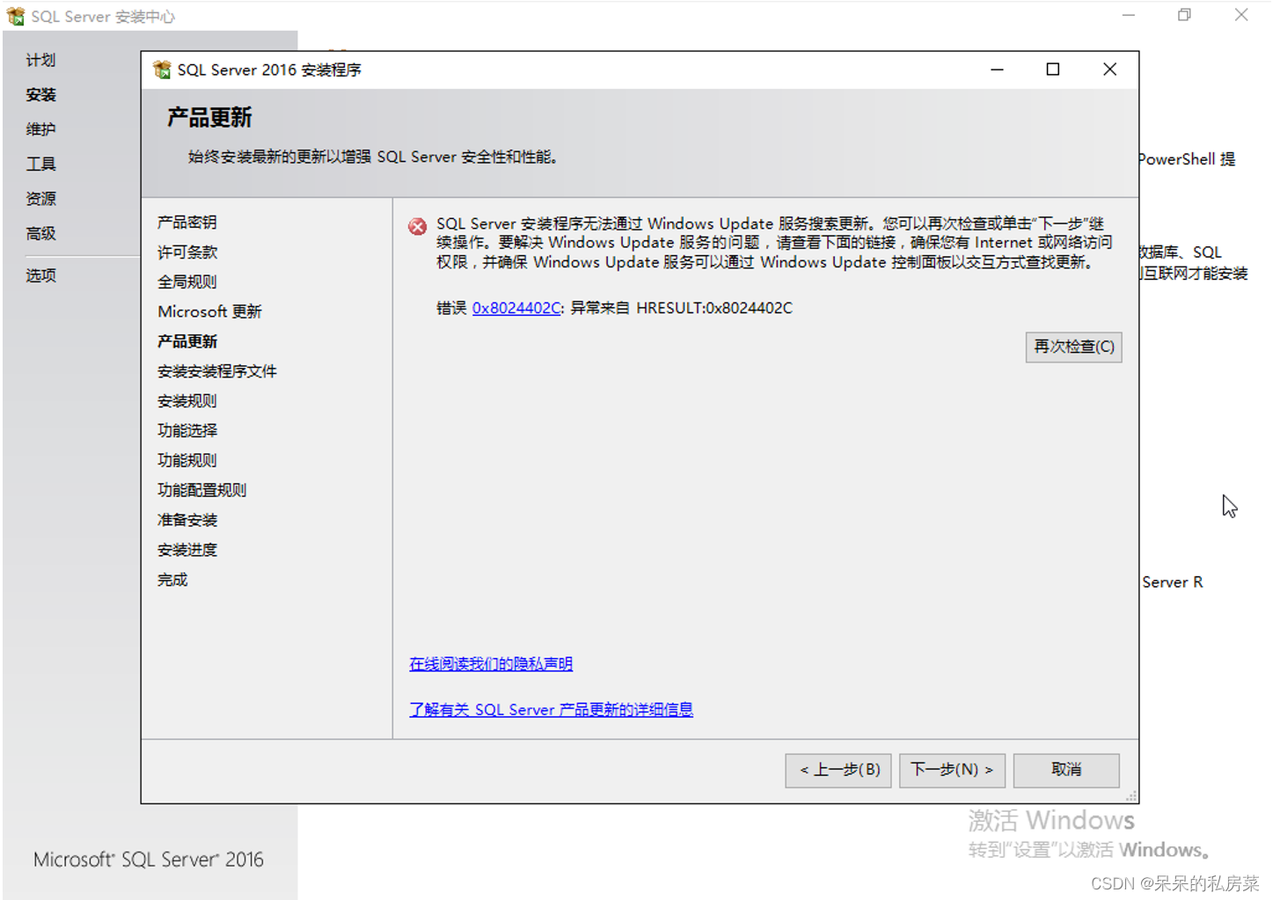Screen dimensions: 1273x900
Task: Minimize the SQL Server Installation Center window
Action: 1129,15
